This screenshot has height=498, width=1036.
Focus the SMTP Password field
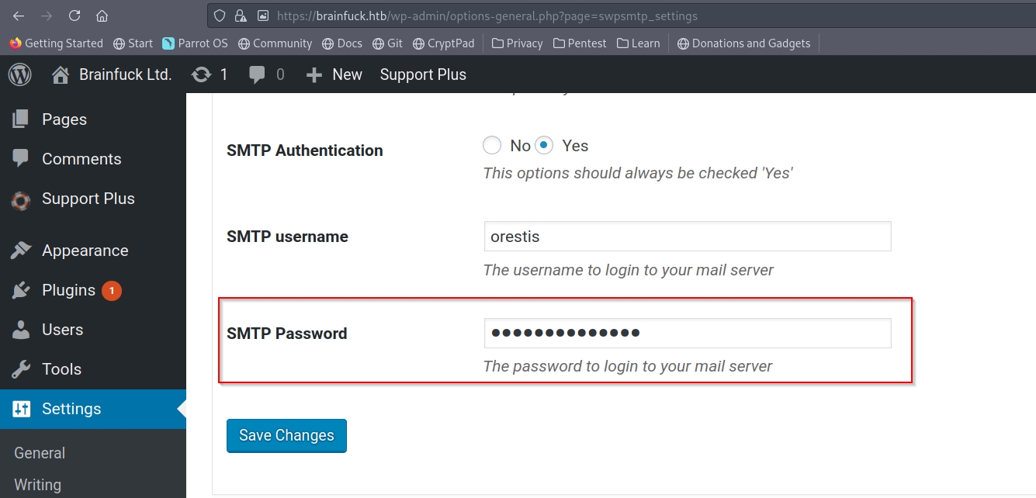click(x=687, y=334)
